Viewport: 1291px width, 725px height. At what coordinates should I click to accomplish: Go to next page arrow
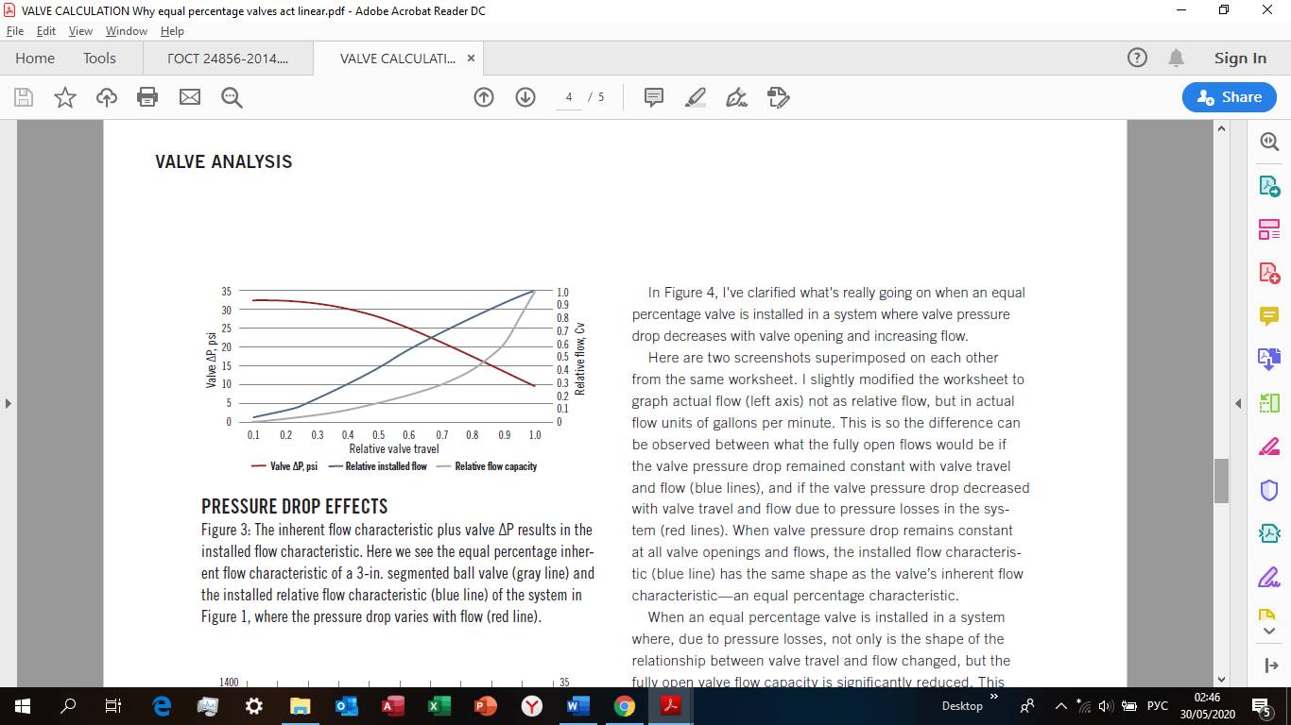(525, 97)
